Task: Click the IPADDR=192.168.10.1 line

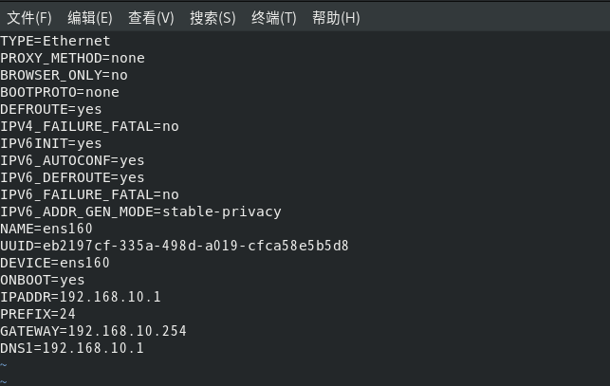Action: coord(81,297)
